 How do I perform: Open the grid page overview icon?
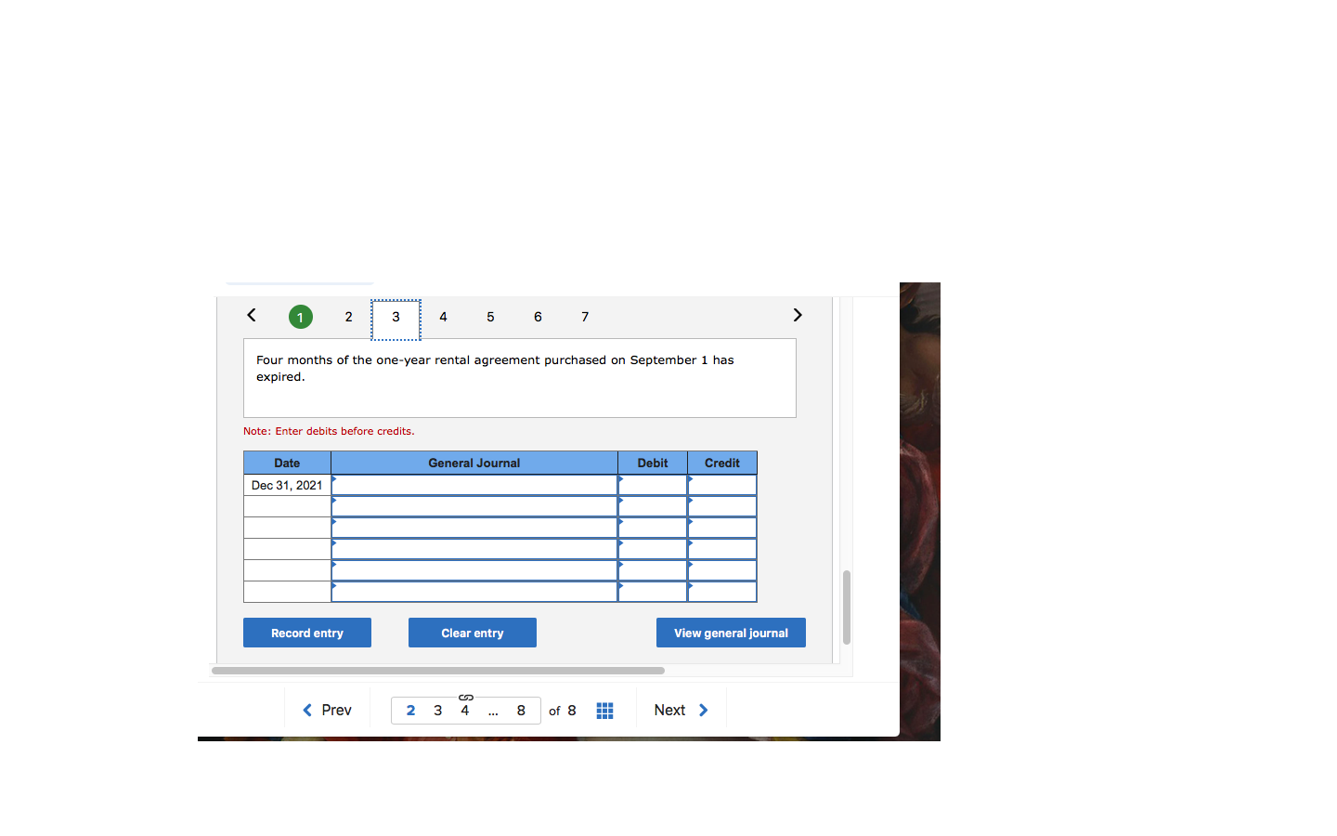coord(604,710)
